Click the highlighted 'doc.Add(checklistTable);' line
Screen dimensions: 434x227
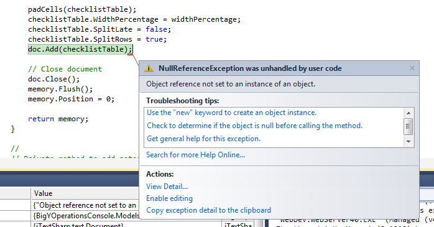(80, 49)
